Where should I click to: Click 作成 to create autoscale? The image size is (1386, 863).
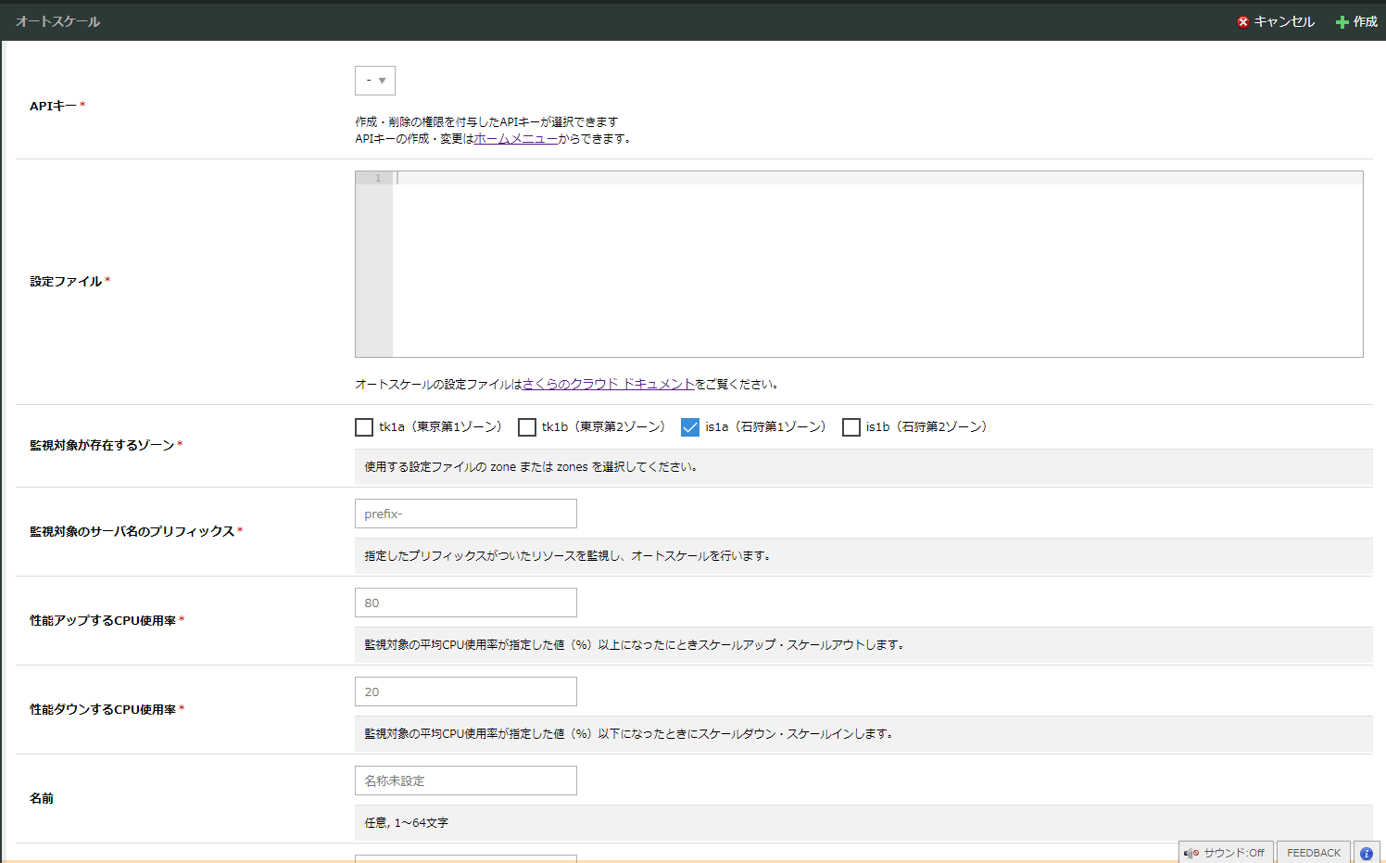(1366, 22)
